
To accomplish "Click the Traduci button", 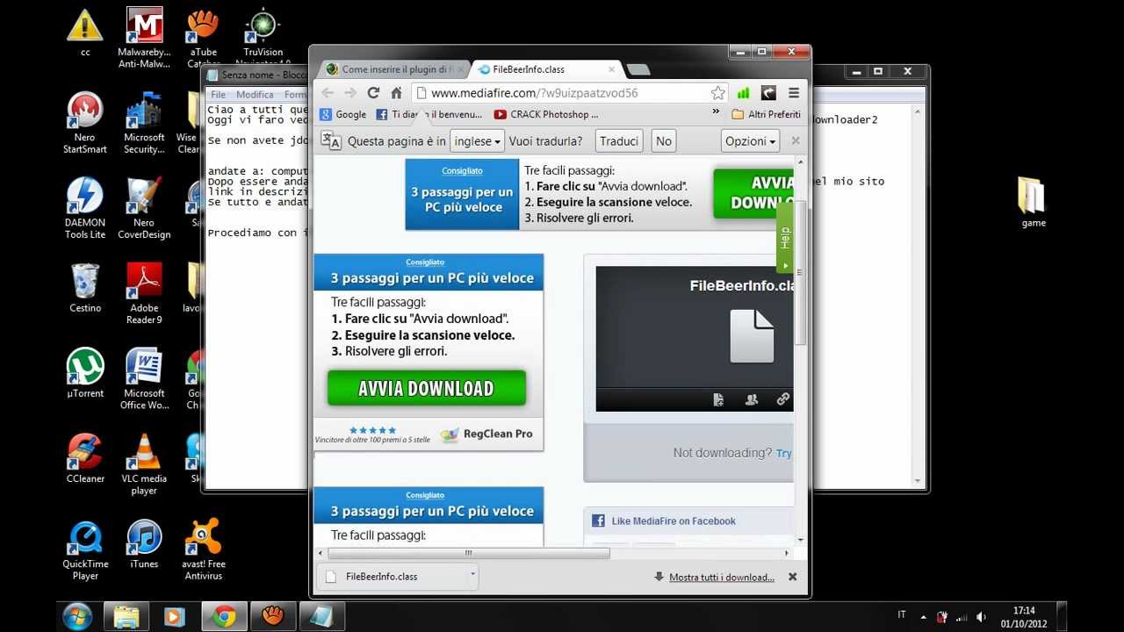I will (x=619, y=140).
